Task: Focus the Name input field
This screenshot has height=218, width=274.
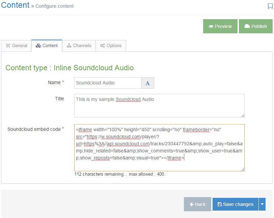Action: click(108, 83)
